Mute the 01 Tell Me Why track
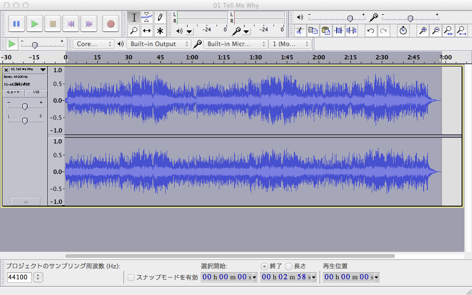The image size is (472, 295). tap(14, 93)
